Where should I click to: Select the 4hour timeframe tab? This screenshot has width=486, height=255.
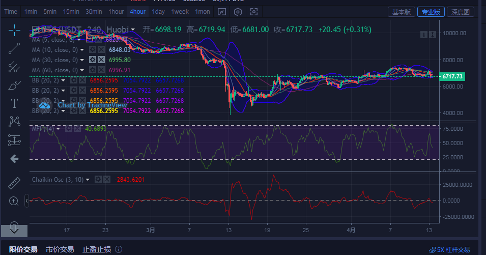(x=137, y=12)
